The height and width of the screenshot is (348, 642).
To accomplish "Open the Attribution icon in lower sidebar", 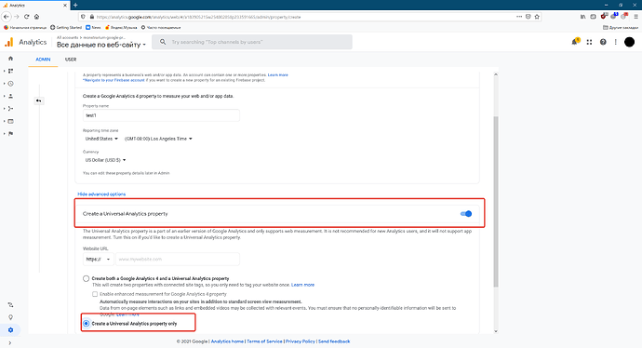I will tap(10, 305).
